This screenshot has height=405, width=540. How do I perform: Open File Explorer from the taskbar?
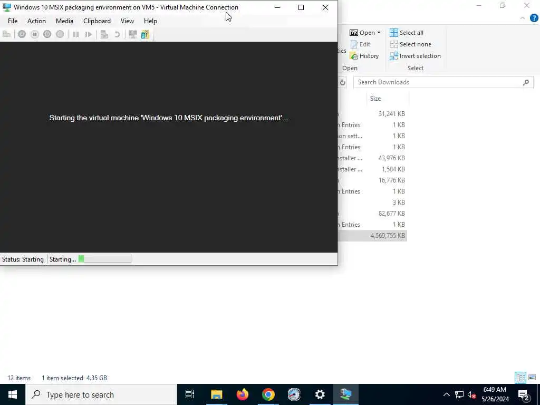217,394
